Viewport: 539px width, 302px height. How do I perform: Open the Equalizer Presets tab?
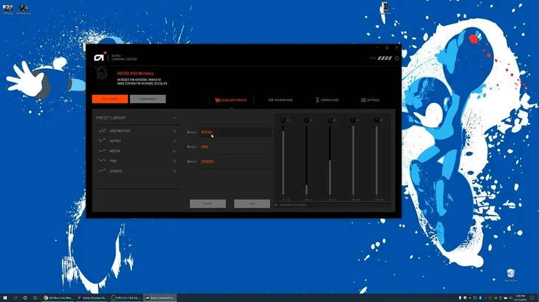pos(231,100)
